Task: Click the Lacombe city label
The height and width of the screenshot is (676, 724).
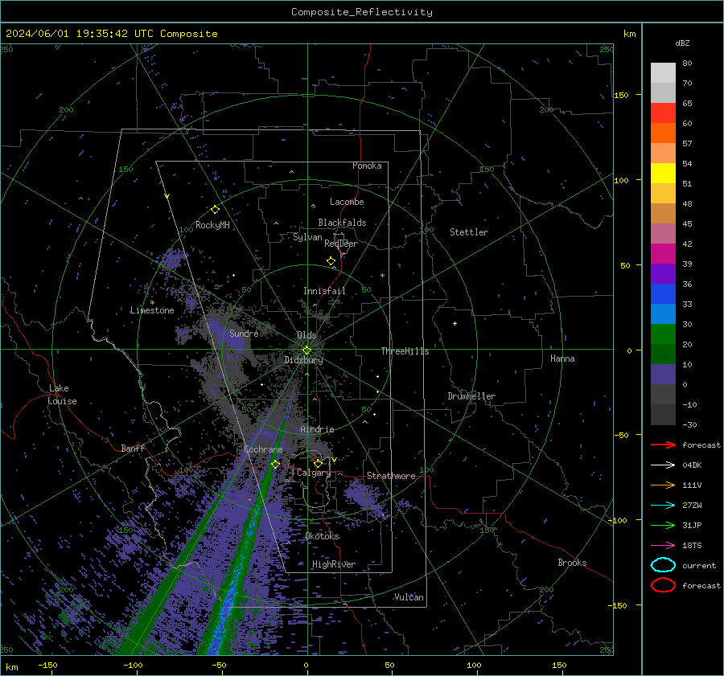Action: point(347,202)
